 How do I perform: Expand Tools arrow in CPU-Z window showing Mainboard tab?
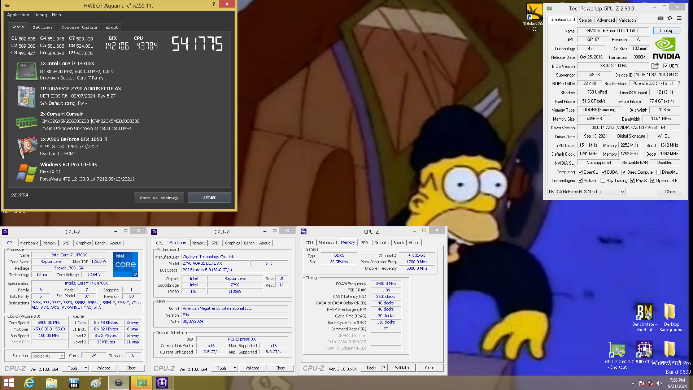coord(235,368)
